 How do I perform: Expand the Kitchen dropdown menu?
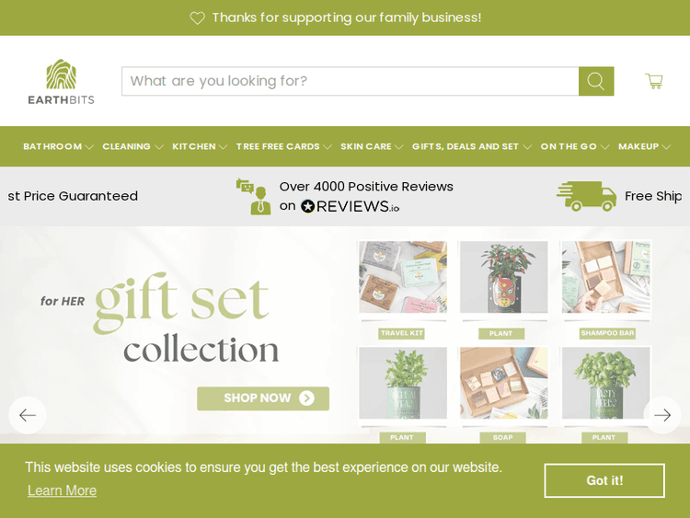pos(200,146)
